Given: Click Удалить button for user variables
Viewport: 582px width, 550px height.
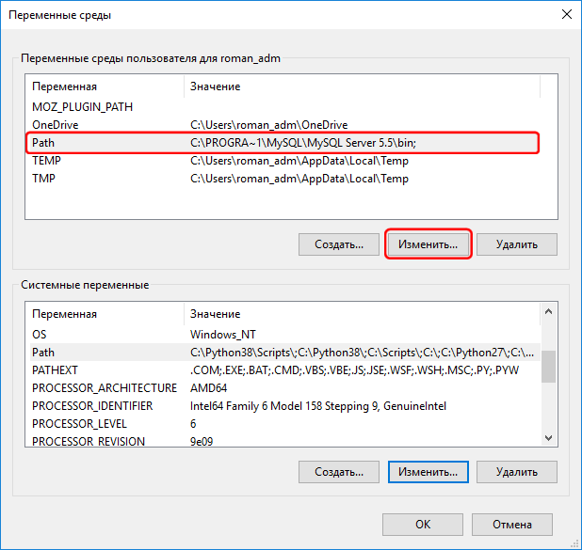Looking at the screenshot, I should pos(516,244).
